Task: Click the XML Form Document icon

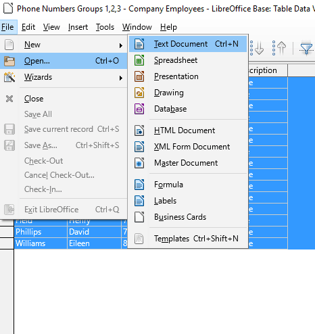Action: tap(139, 147)
